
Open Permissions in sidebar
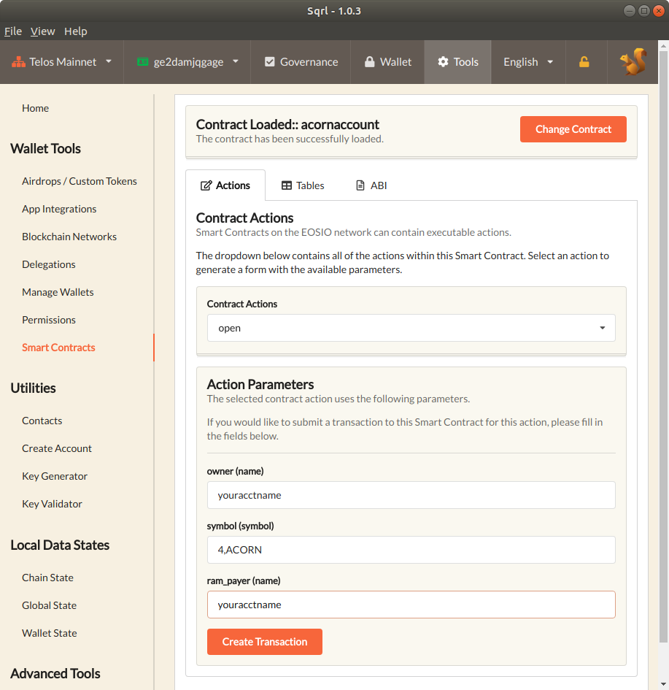tap(48, 320)
